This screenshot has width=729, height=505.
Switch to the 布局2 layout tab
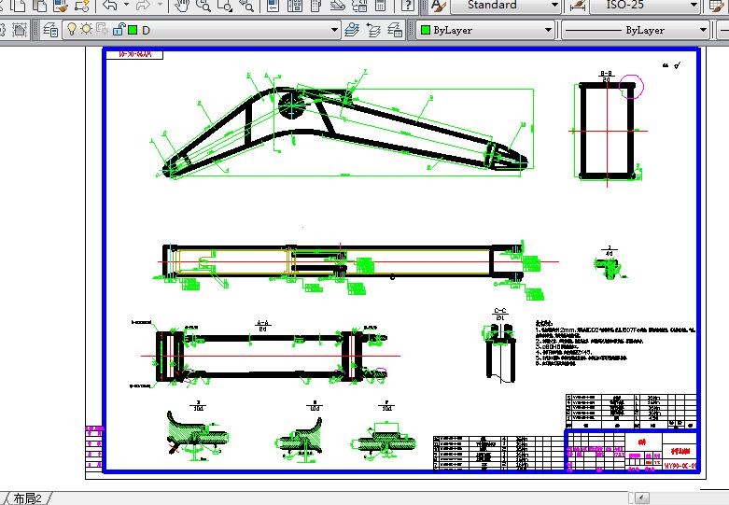coord(27,498)
